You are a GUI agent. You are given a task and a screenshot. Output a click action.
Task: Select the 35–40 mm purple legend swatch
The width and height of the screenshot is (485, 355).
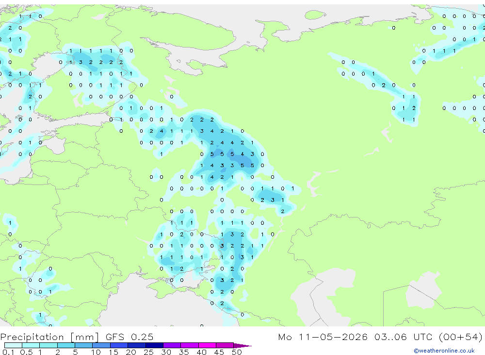click(x=190, y=345)
